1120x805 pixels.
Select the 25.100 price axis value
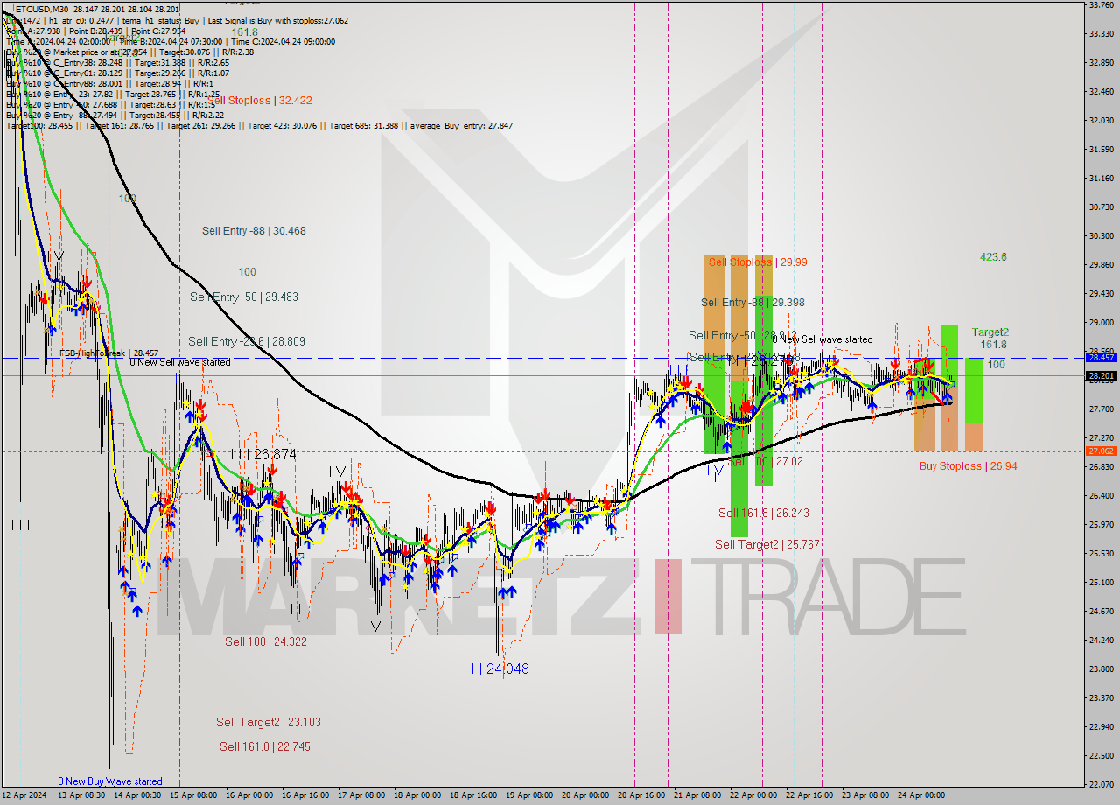[x=1101, y=583]
